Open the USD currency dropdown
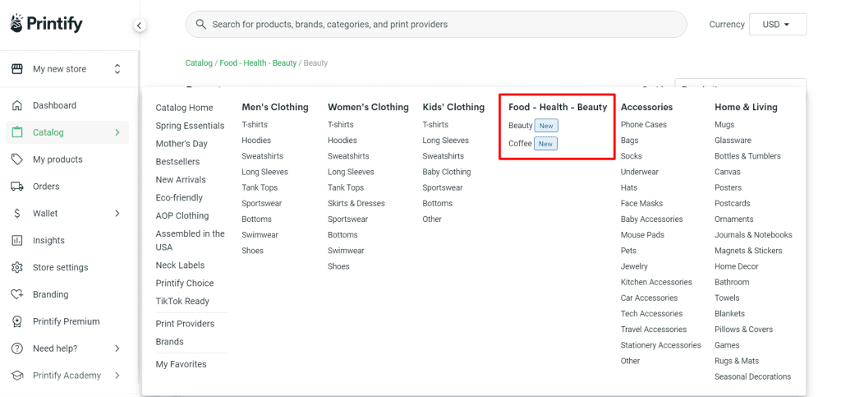Viewport: 841px width, 397px height. [777, 24]
